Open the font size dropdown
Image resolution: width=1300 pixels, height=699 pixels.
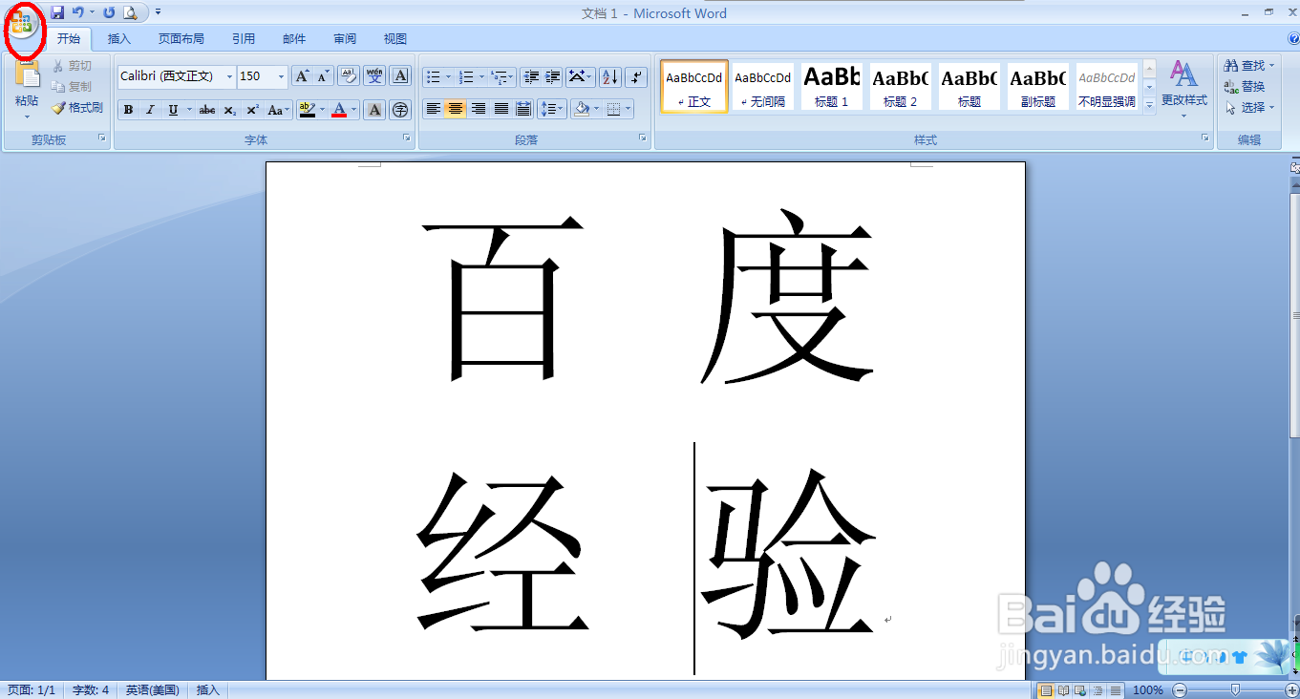click(281, 76)
